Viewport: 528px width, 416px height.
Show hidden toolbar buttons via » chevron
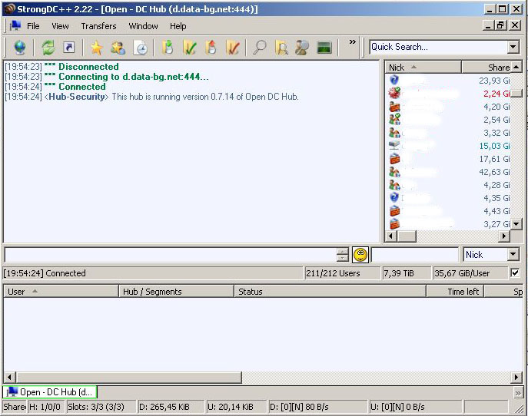tap(352, 42)
